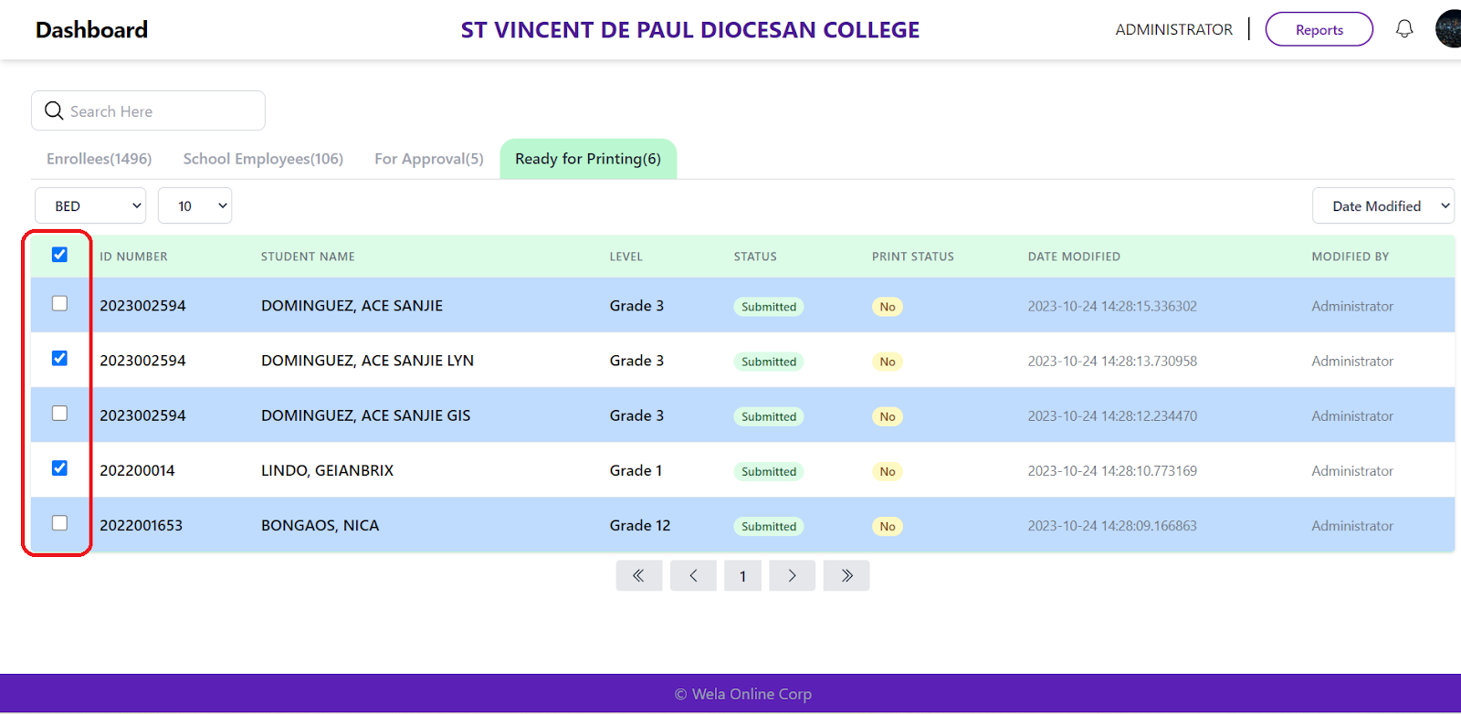Go to the first page of results
Screen dimensions: 1461x714
point(639,575)
